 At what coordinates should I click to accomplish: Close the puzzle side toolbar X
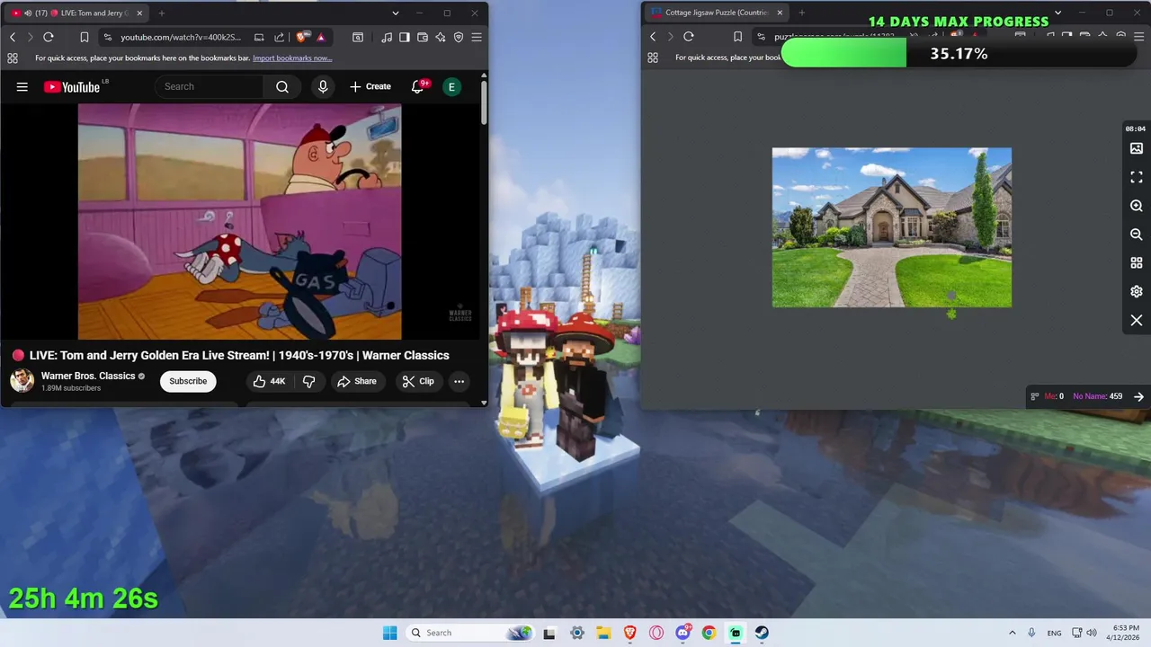(x=1137, y=321)
